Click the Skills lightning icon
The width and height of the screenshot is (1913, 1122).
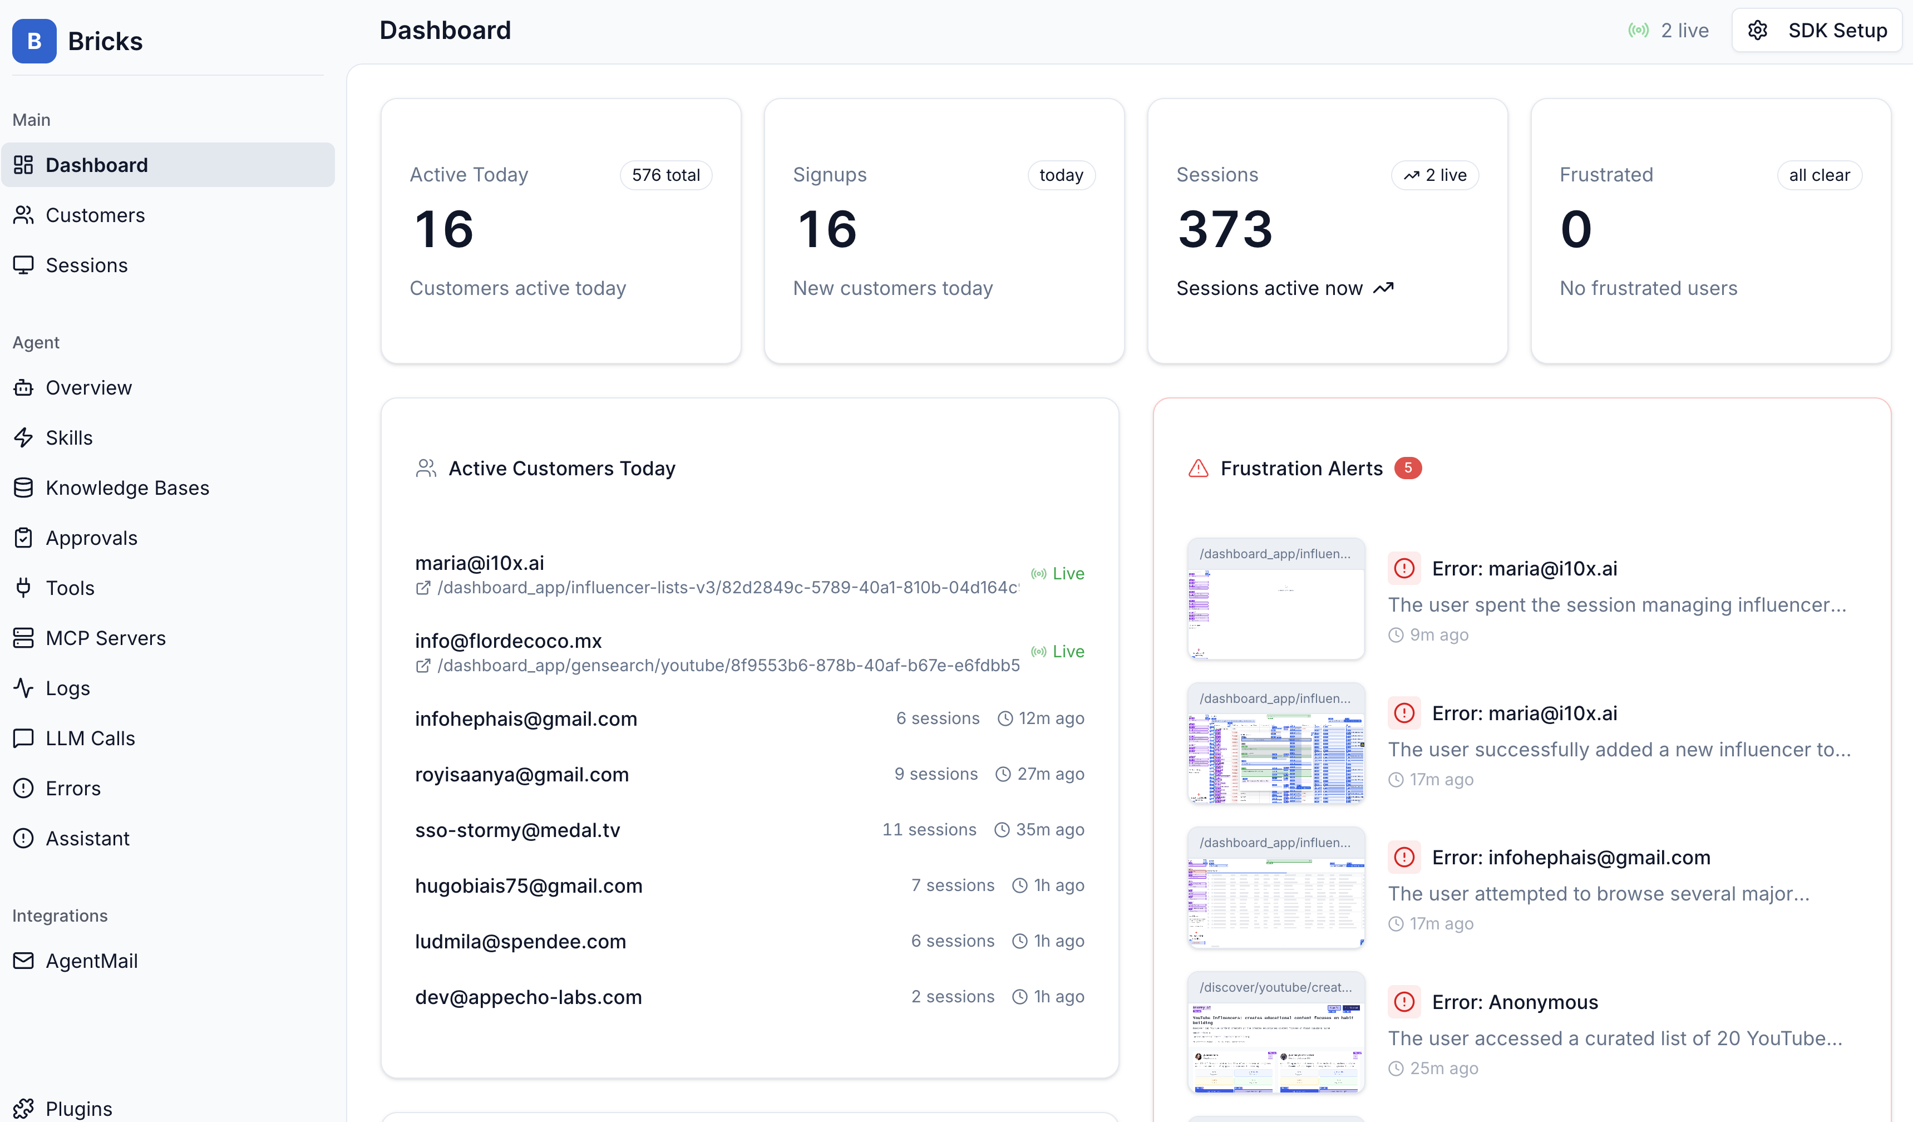(x=23, y=437)
